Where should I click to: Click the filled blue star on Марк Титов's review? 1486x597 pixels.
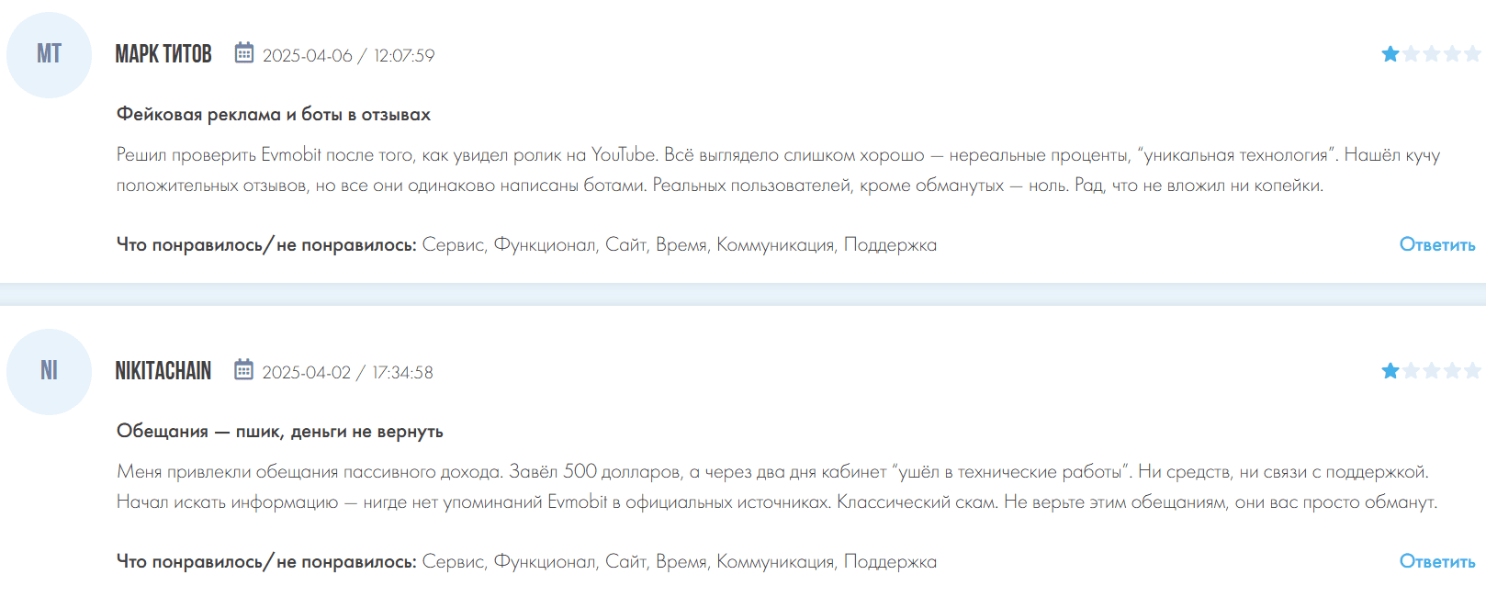(1390, 54)
